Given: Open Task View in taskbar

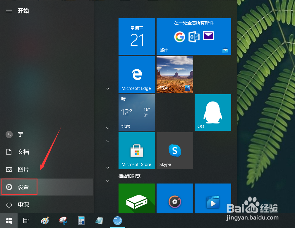Looking at the screenshot, I should (26, 221).
